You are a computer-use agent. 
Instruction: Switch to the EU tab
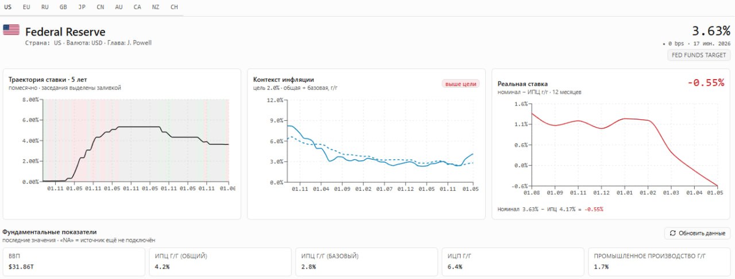click(x=26, y=7)
